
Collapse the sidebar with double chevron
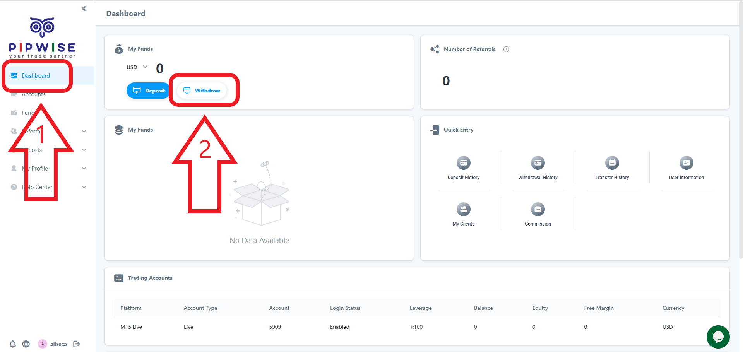pyautogui.click(x=84, y=9)
